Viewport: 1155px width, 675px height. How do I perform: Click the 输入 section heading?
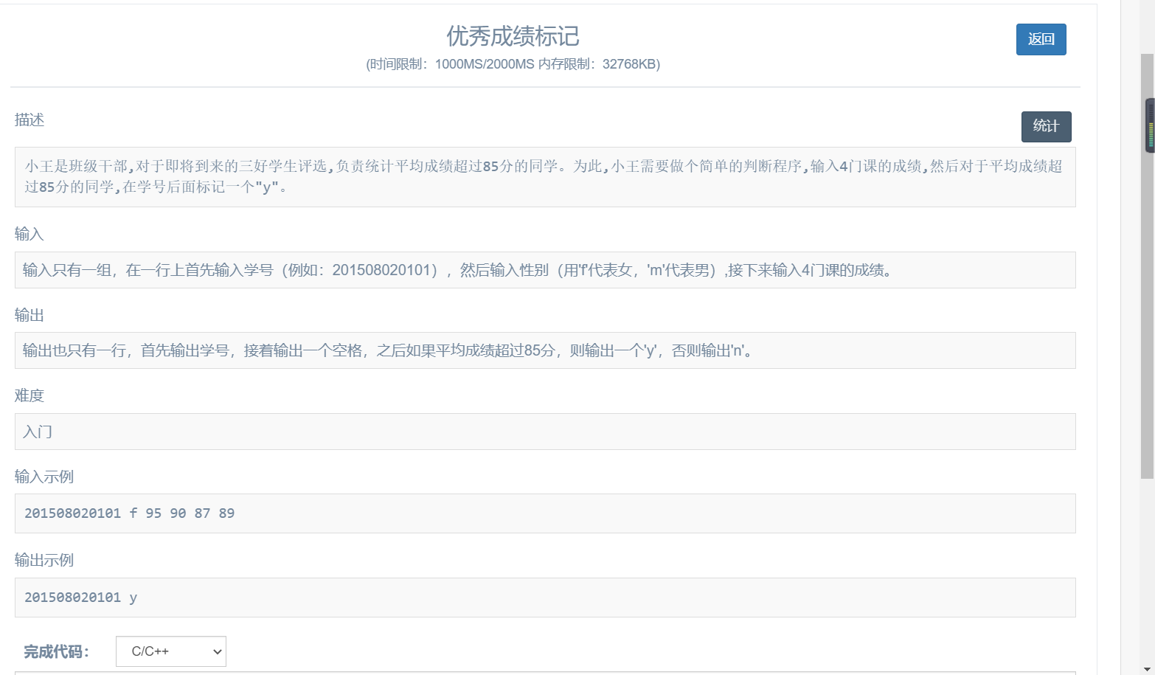pos(28,234)
